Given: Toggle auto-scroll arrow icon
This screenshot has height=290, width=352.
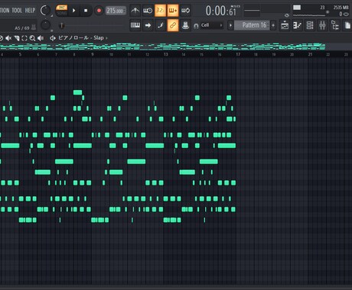Looking at the screenshot, I should coord(148,25).
